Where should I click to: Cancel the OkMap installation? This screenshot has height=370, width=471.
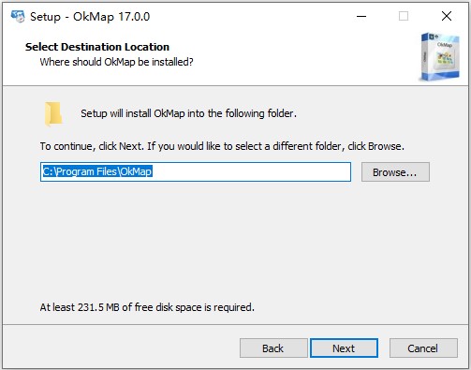click(x=423, y=348)
